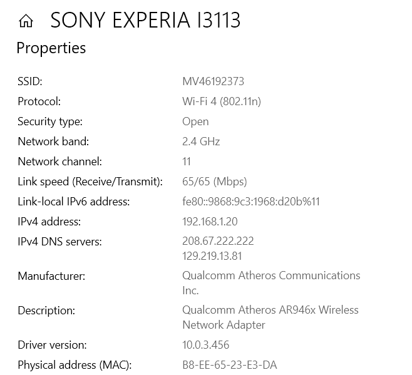The height and width of the screenshot is (375, 412).
Task: Click the DNS server 208.67.222.222
Action: (218, 241)
